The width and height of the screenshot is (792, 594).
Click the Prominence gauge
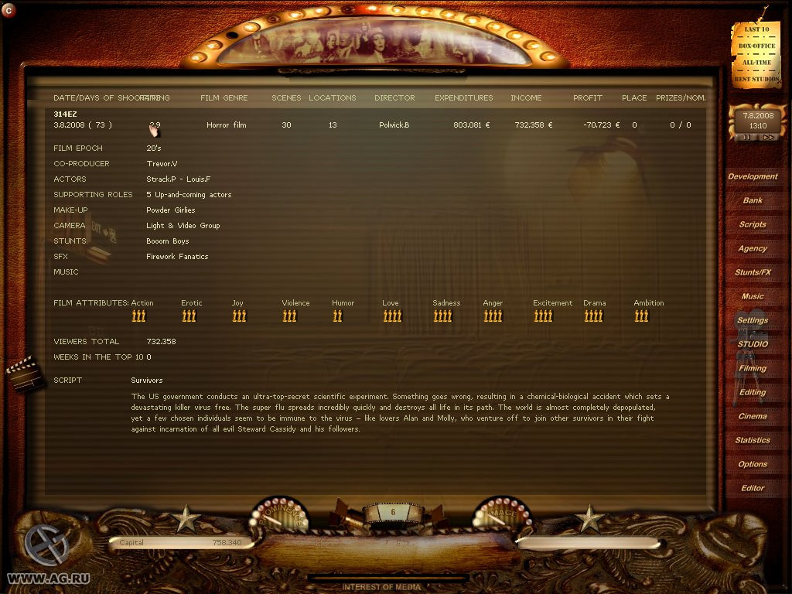(279, 514)
